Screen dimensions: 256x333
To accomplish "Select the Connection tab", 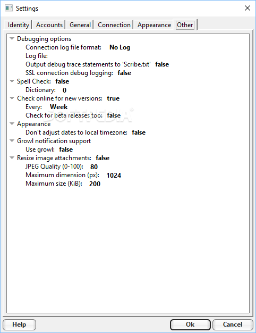I will point(114,25).
